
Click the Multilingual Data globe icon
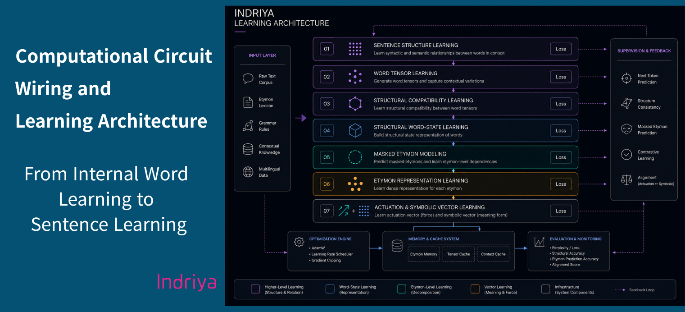[248, 172]
